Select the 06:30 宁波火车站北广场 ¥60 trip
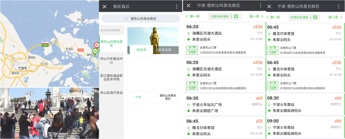Image resolution: width=345 pixels, height=139 pixels. click(x=224, y=104)
